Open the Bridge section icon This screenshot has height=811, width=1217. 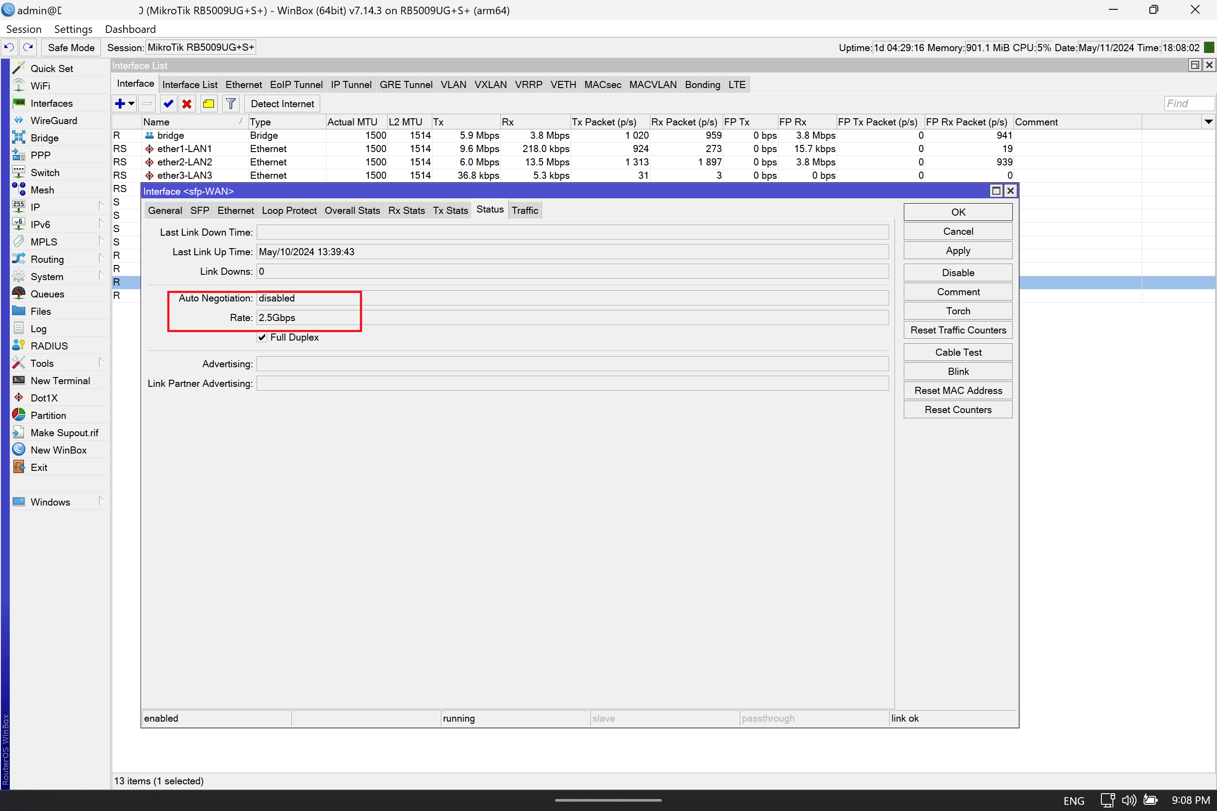pyautogui.click(x=19, y=137)
